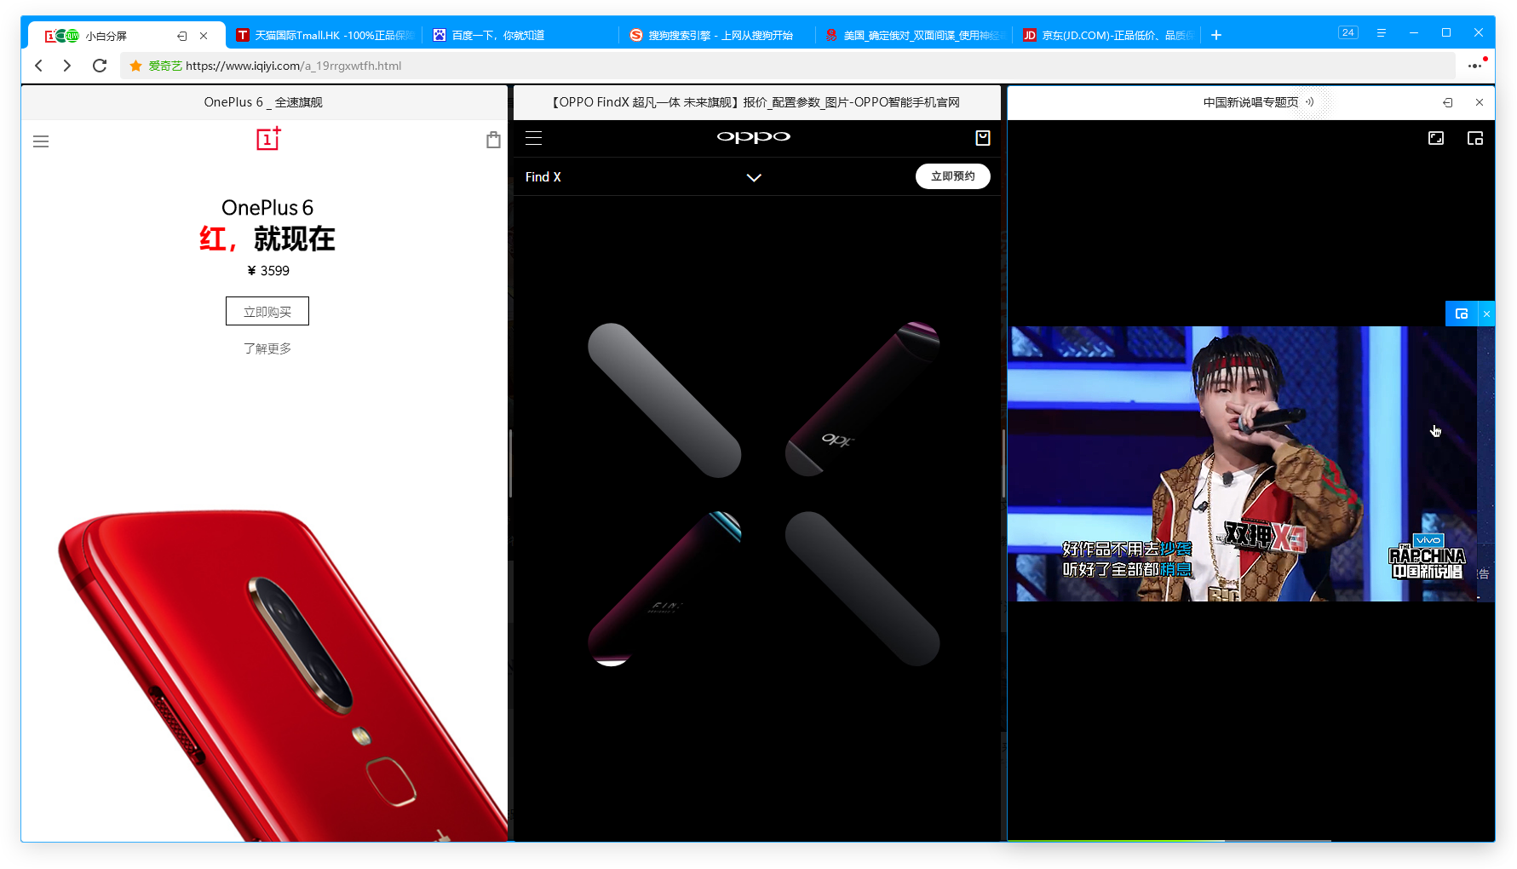1517x869 pixels.
Task: Click the 立即预约 reserve now button
Action: (x=952, y=176)
